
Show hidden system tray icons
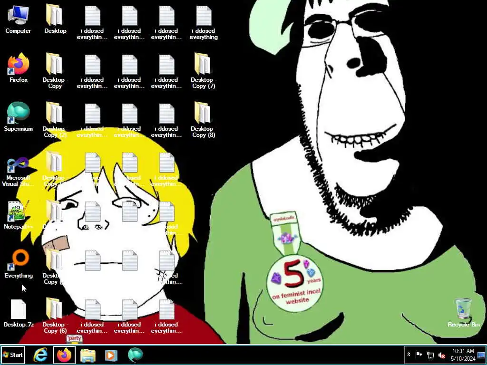click(409, 355)
